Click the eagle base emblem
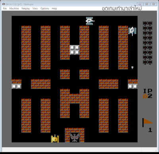This screenshot has height=154, width=159. tap(75, 138)
